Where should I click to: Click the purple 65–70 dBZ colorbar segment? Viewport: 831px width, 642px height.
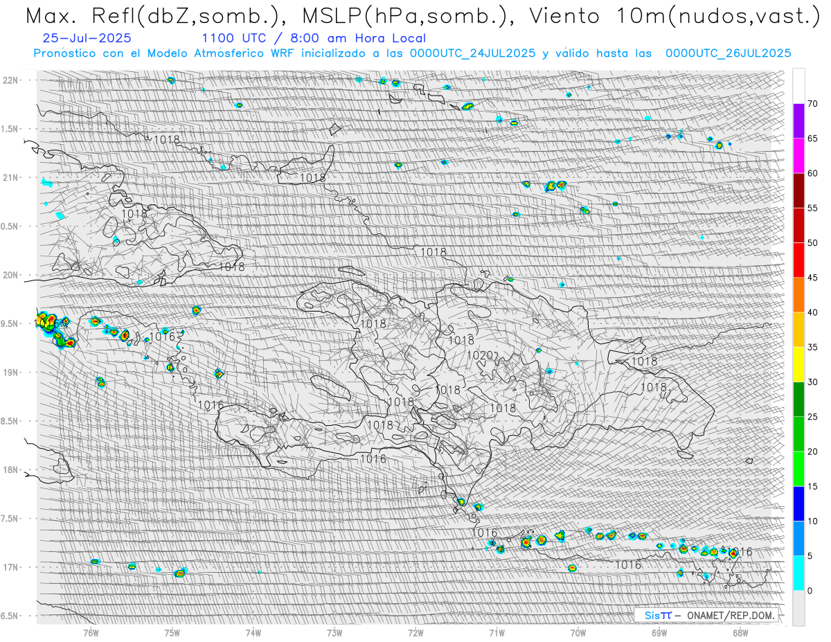pos(798,121)
